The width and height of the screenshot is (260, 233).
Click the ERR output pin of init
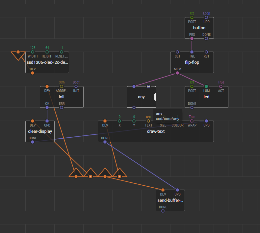(62, 107)
